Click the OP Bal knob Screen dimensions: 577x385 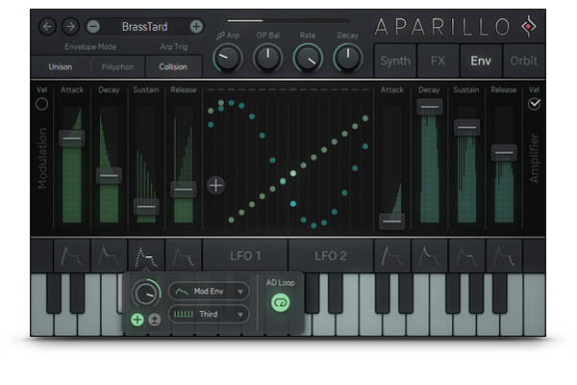click(268, 58)
